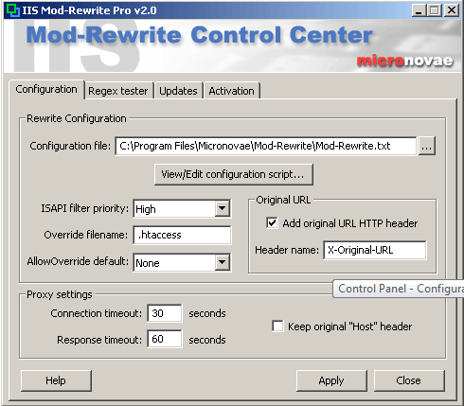Apply the configuration changes
464x406 pixels.
[x=331, y=380]
